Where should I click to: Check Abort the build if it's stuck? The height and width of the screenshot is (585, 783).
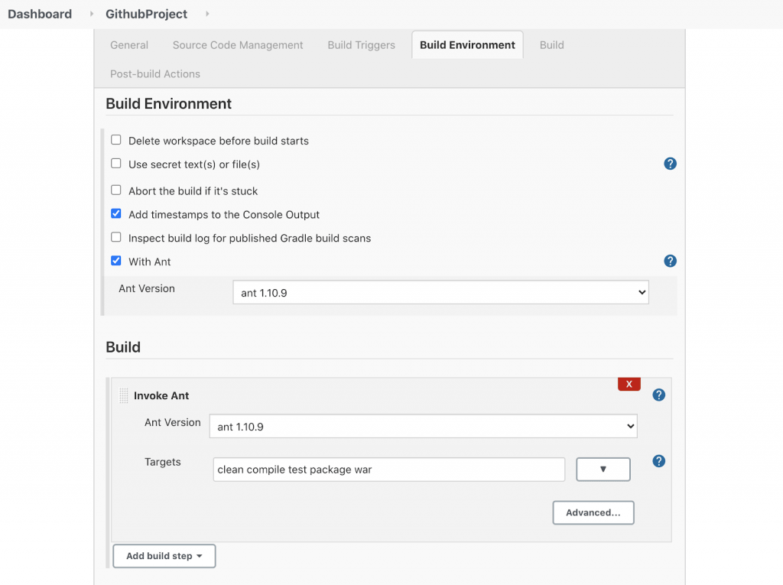pyautogui.click(x=116, y=190)
